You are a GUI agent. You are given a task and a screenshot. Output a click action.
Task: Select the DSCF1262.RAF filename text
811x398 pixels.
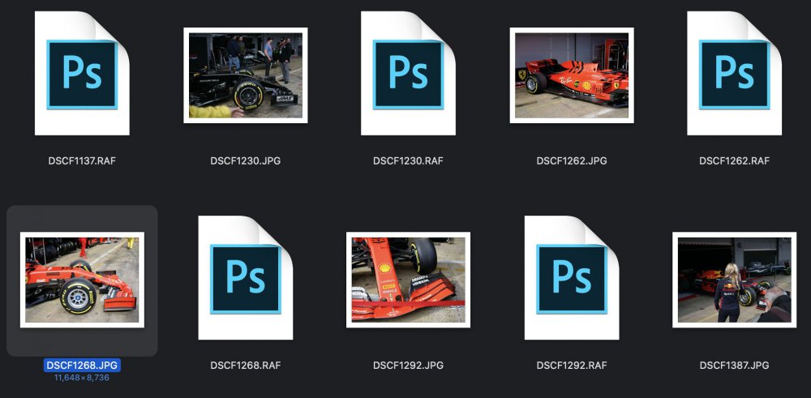tap(734, 160)
